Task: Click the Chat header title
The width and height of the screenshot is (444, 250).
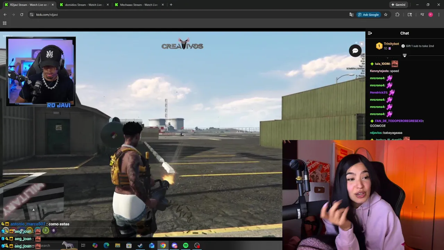Action: pos(404,33)
